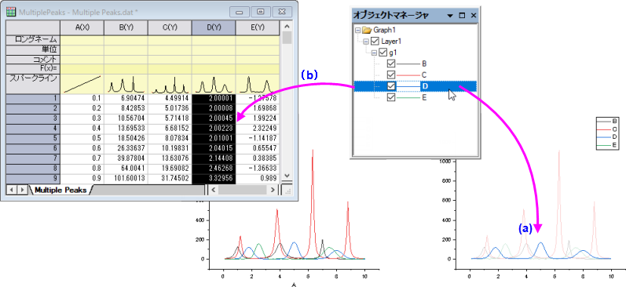626x287 pixels.
Task: Select plot C in Object Manager tree
Action: click(424, 75)
